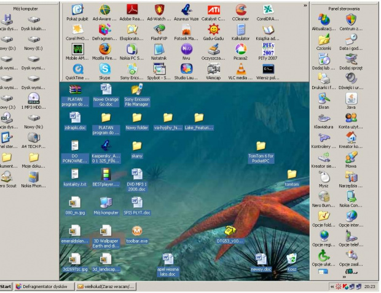The width and height of the screenshot is (381, 293).
Task: Click the Start button
Action: (6, 286)
